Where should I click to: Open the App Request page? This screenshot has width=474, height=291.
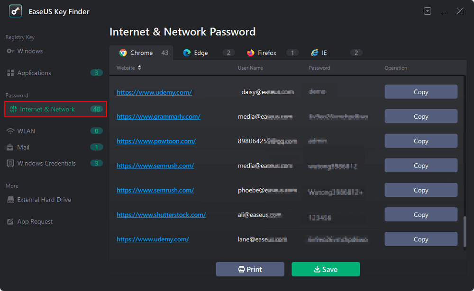tap(35, 221)
